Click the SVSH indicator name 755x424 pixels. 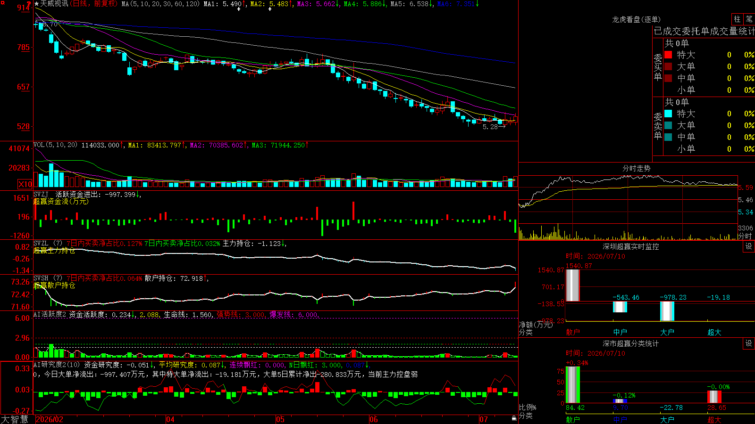41,278
